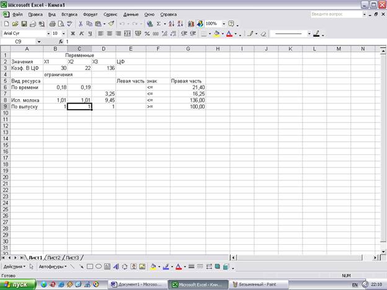Screen dimensions: 387x290
Task: Select the Rectangle tool in the drawing toolbar
Action: pyautogui.click(x=90, y=266)
